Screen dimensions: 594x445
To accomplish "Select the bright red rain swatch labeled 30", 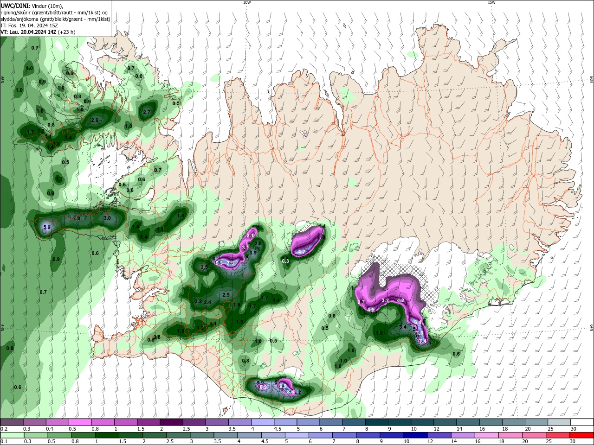I will click(x=582, y=435).
